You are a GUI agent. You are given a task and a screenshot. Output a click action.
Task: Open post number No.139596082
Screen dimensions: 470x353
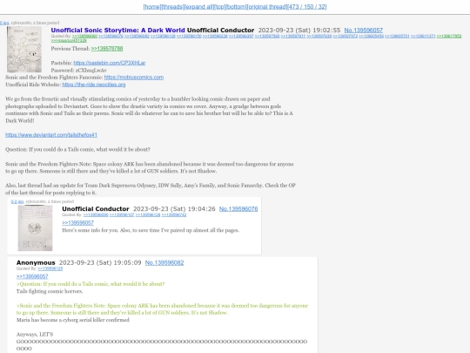point(164,262)
